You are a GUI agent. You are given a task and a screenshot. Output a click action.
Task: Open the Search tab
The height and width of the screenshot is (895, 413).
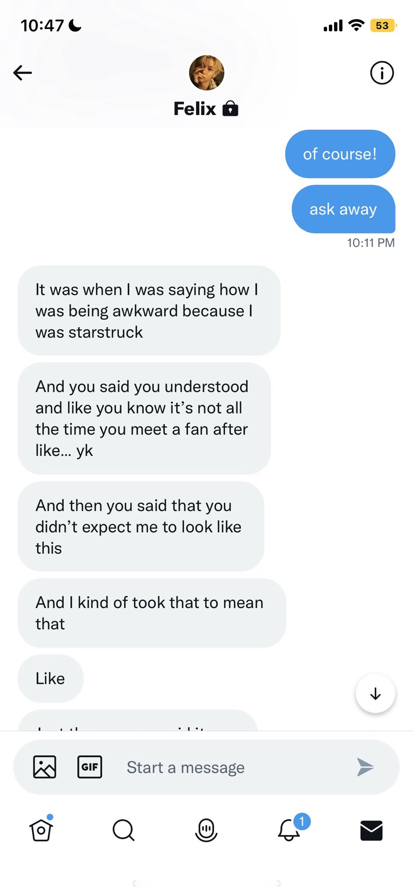click(124, 830)
